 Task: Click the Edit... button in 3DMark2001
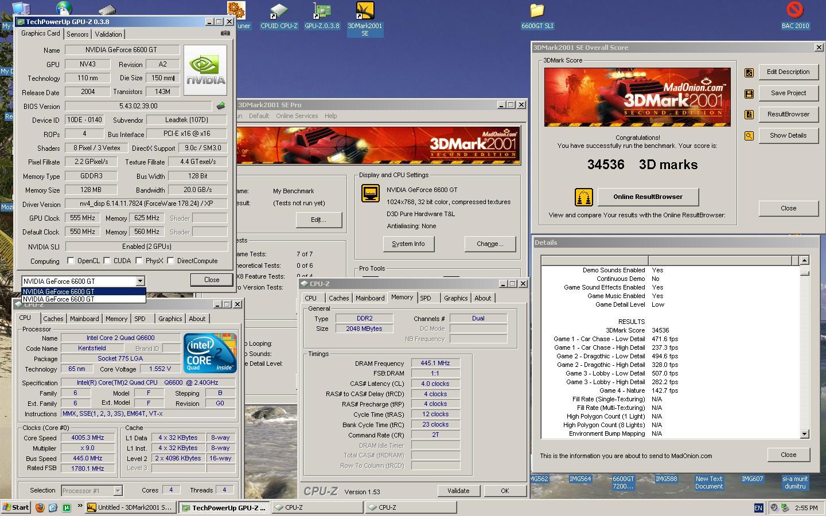coord(318,220)
